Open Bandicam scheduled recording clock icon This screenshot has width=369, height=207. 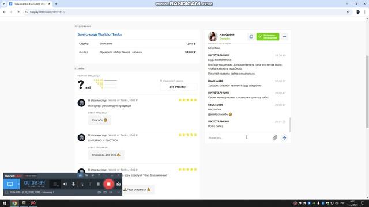tap(93, 175)
